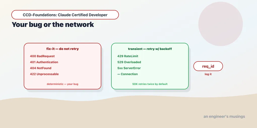The height and width of the screenshot is (128, 257).
Task: Click the '529 Overloaded' line
Action: pyautogui.click(x=129, y=62)
